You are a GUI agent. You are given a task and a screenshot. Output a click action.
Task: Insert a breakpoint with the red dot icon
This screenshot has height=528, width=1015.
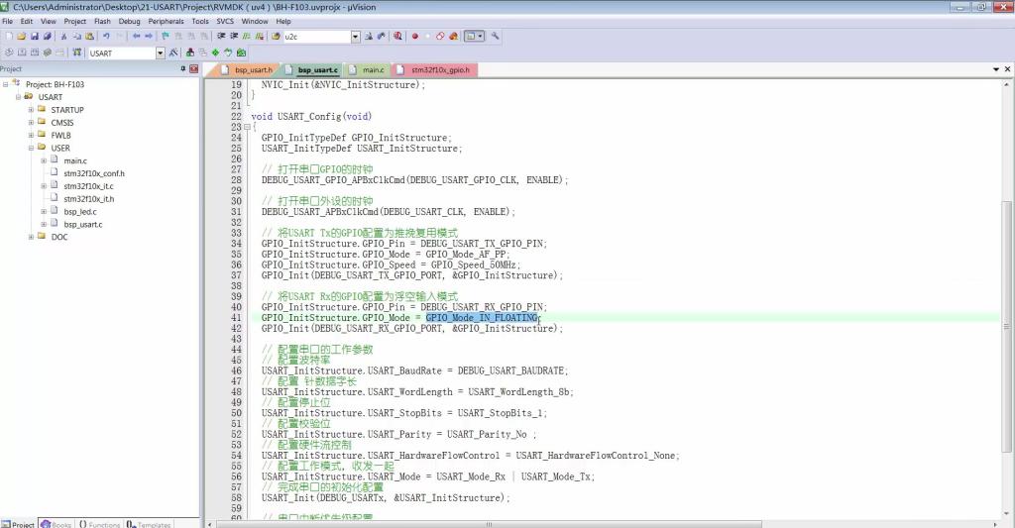click(x=415, y=37)
